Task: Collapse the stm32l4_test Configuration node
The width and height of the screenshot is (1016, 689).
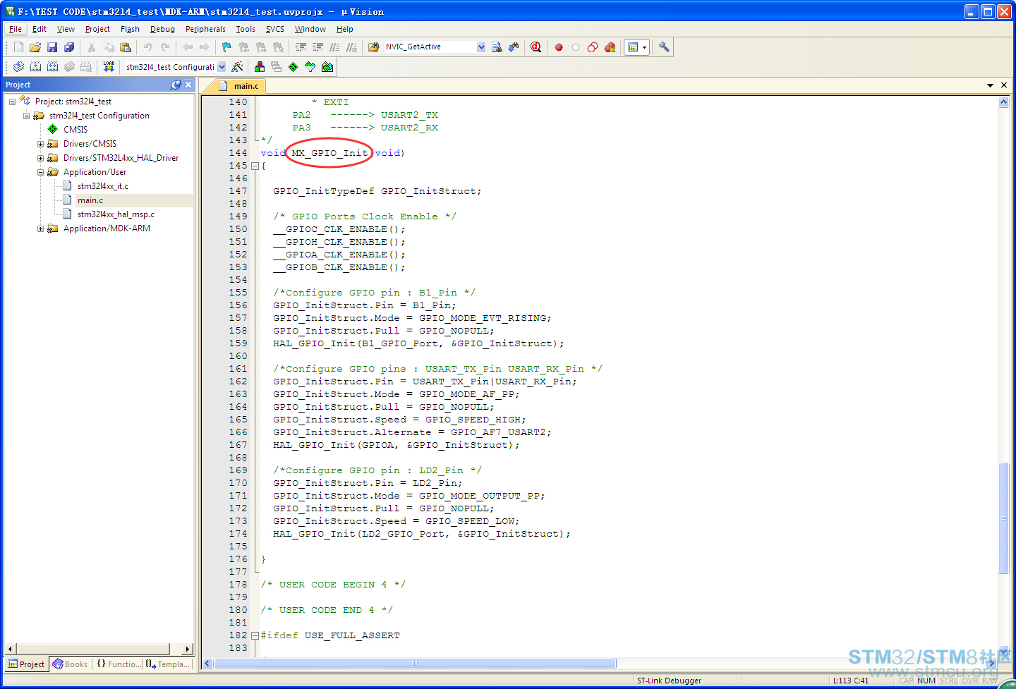Action: [26, 116]
